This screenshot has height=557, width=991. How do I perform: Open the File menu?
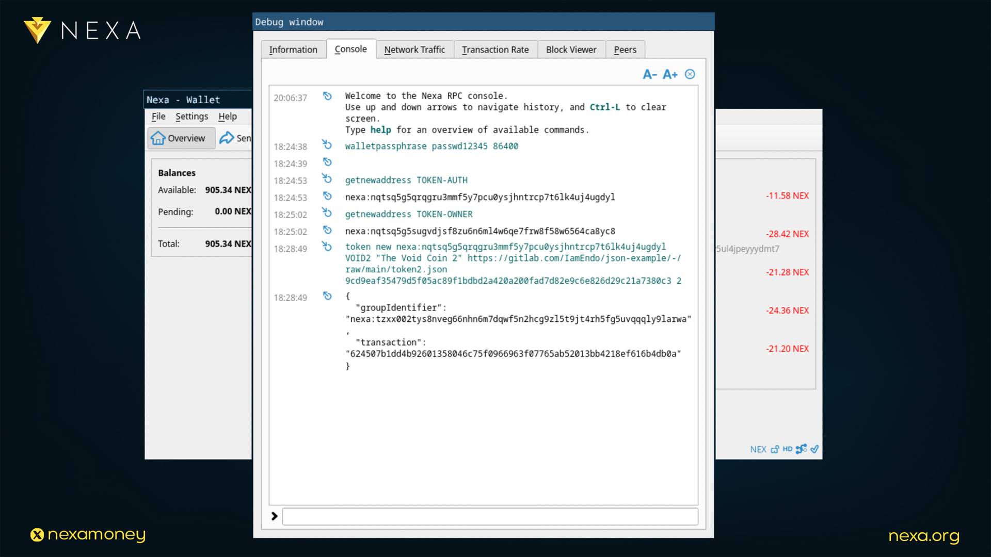pyautogui.click(x=158, y=117)
